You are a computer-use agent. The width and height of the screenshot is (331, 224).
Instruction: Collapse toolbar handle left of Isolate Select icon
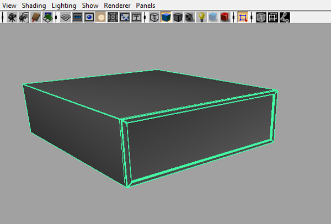point(233,17)
